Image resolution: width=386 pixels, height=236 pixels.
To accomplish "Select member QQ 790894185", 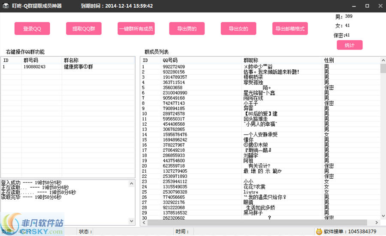I will click(x=174, y=109).
